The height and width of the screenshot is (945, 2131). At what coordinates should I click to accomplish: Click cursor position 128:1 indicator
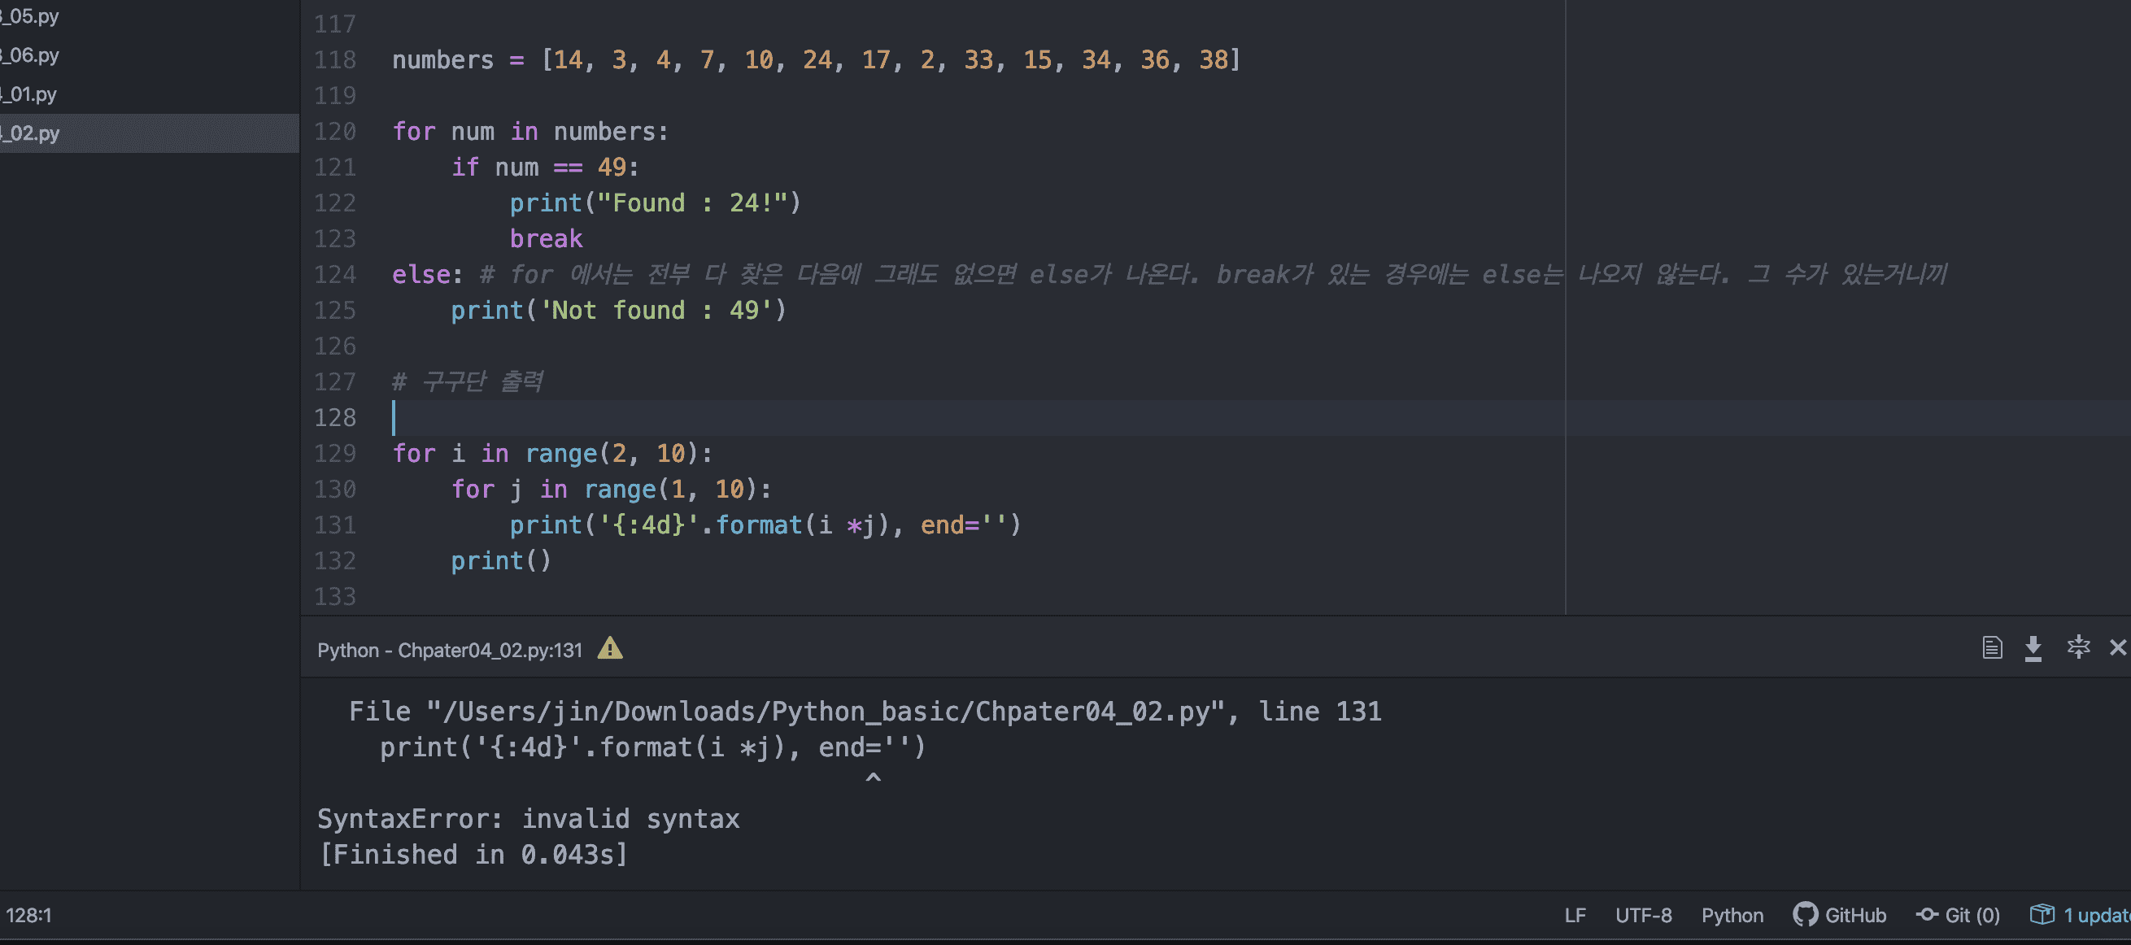point(29,915)
